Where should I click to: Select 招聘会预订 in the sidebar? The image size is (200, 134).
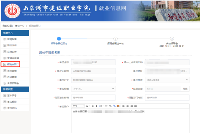click(x=13, y=64)
